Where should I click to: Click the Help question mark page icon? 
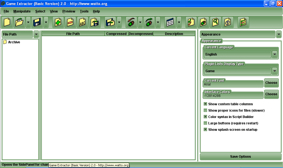point(228,22)
